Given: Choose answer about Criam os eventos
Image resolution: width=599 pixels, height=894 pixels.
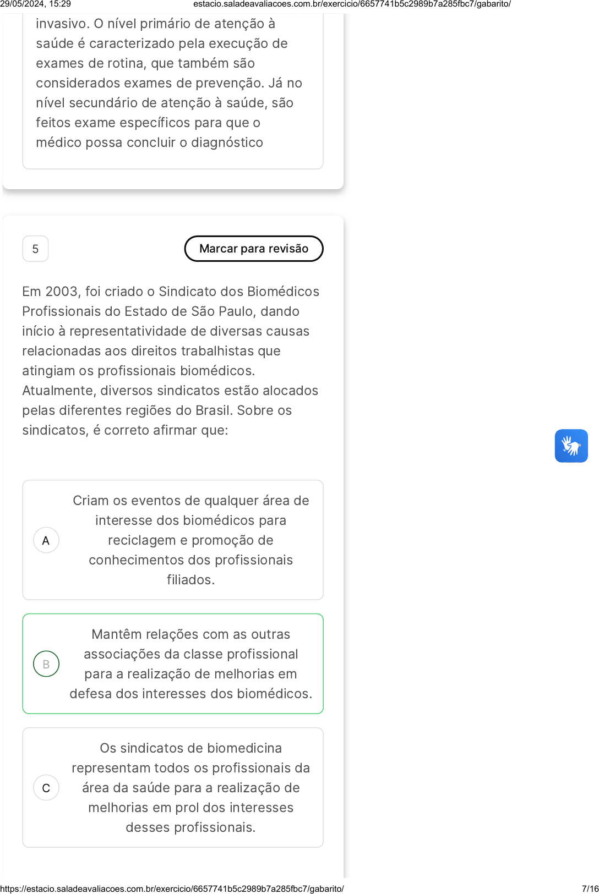Looking at the screenshot, I should (173, 540).
